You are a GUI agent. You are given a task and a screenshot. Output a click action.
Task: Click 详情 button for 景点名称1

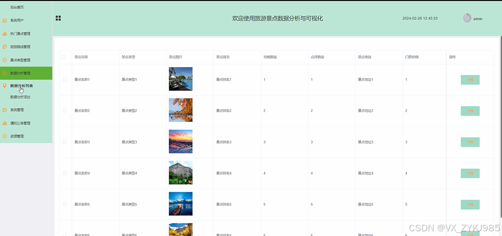pyautogui.click(x=470, y=80)
